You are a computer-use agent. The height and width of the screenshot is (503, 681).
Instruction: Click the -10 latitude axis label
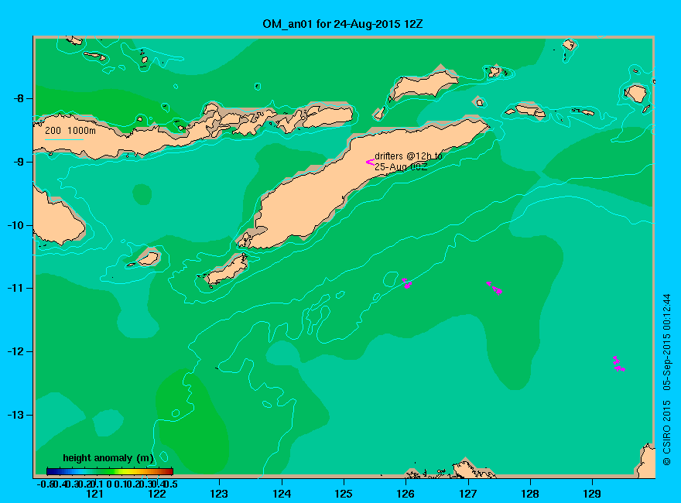click(16, 225)
